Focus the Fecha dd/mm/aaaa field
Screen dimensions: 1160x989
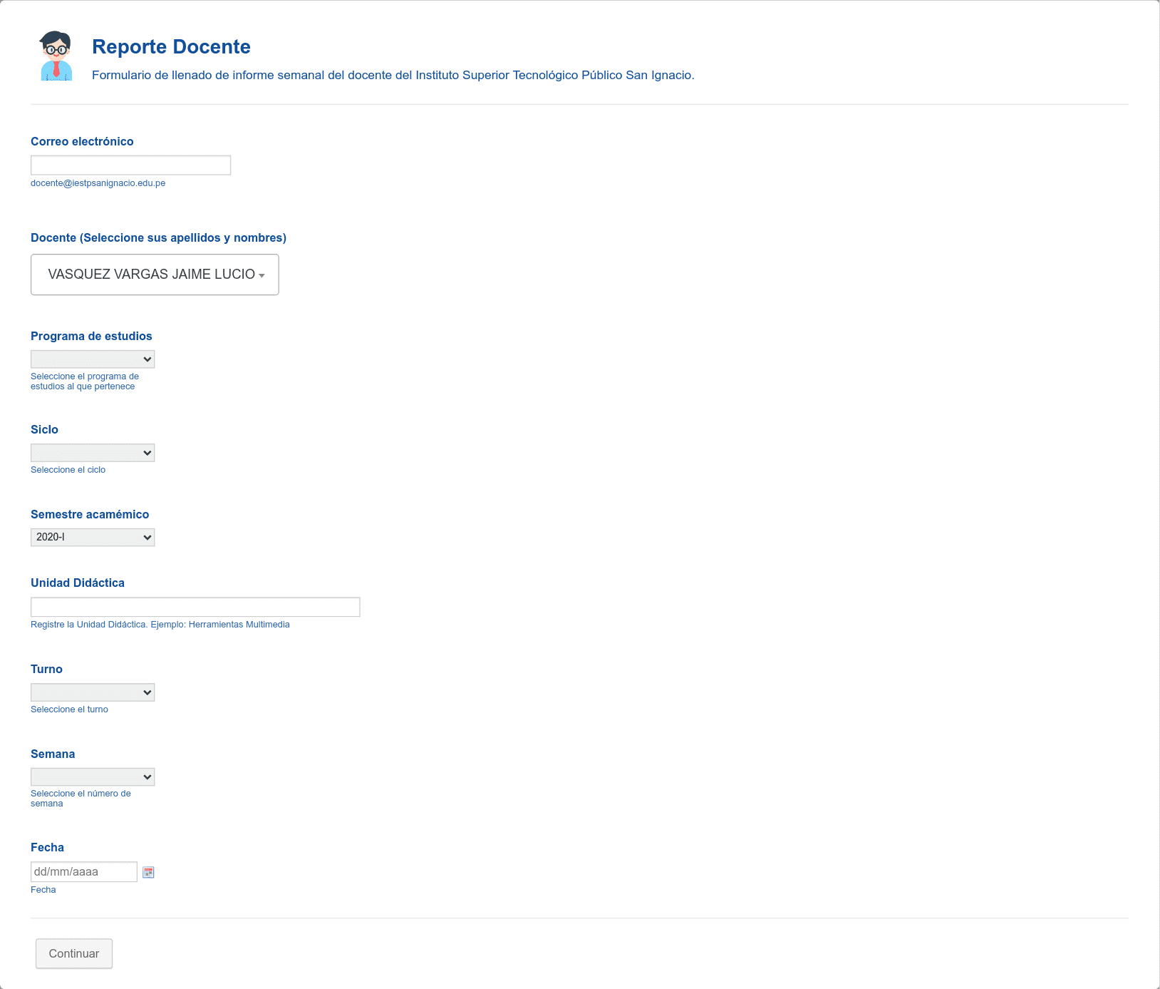pos(83,871)
